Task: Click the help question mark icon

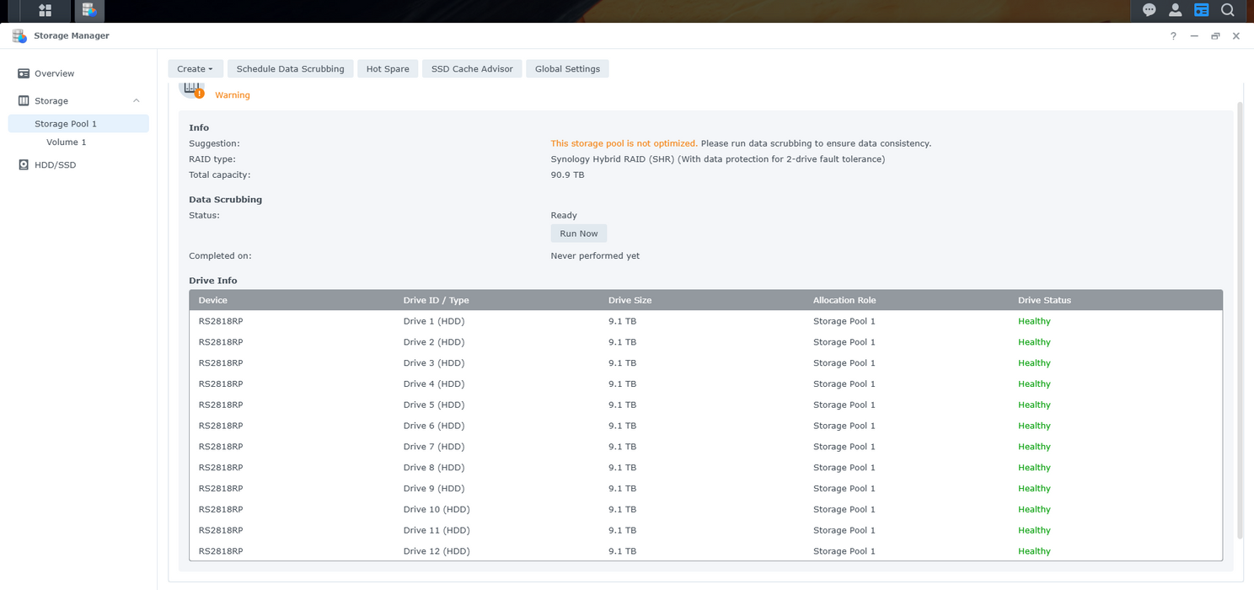Action: [1173, 36]
